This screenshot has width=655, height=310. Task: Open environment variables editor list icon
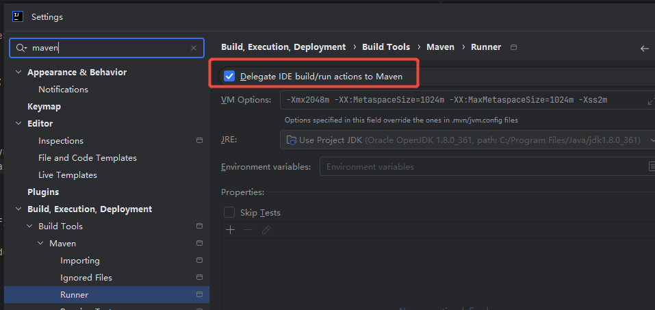652,167
